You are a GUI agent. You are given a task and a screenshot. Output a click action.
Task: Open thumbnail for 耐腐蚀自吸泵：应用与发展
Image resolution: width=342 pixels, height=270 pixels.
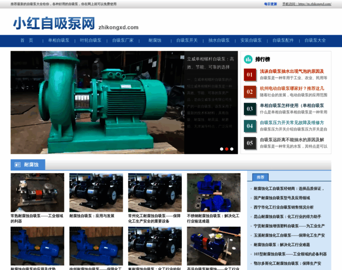(x=96, y=193)
